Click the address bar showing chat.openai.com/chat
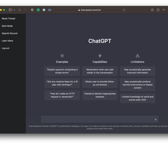Image resolution: width=168 pixels, height=145 pixels. (x=89, y=10)
